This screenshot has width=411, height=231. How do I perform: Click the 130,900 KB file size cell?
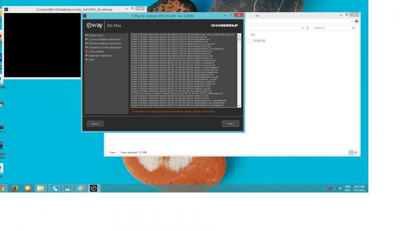pyautogui.click(x=258, y=41)
